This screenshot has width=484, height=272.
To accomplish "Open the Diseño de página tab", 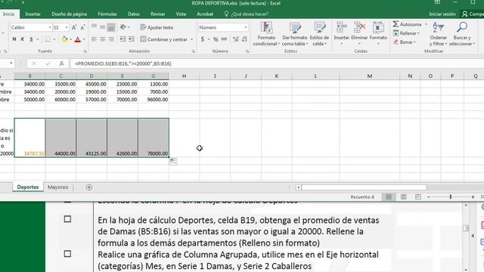I will [69, 14].
